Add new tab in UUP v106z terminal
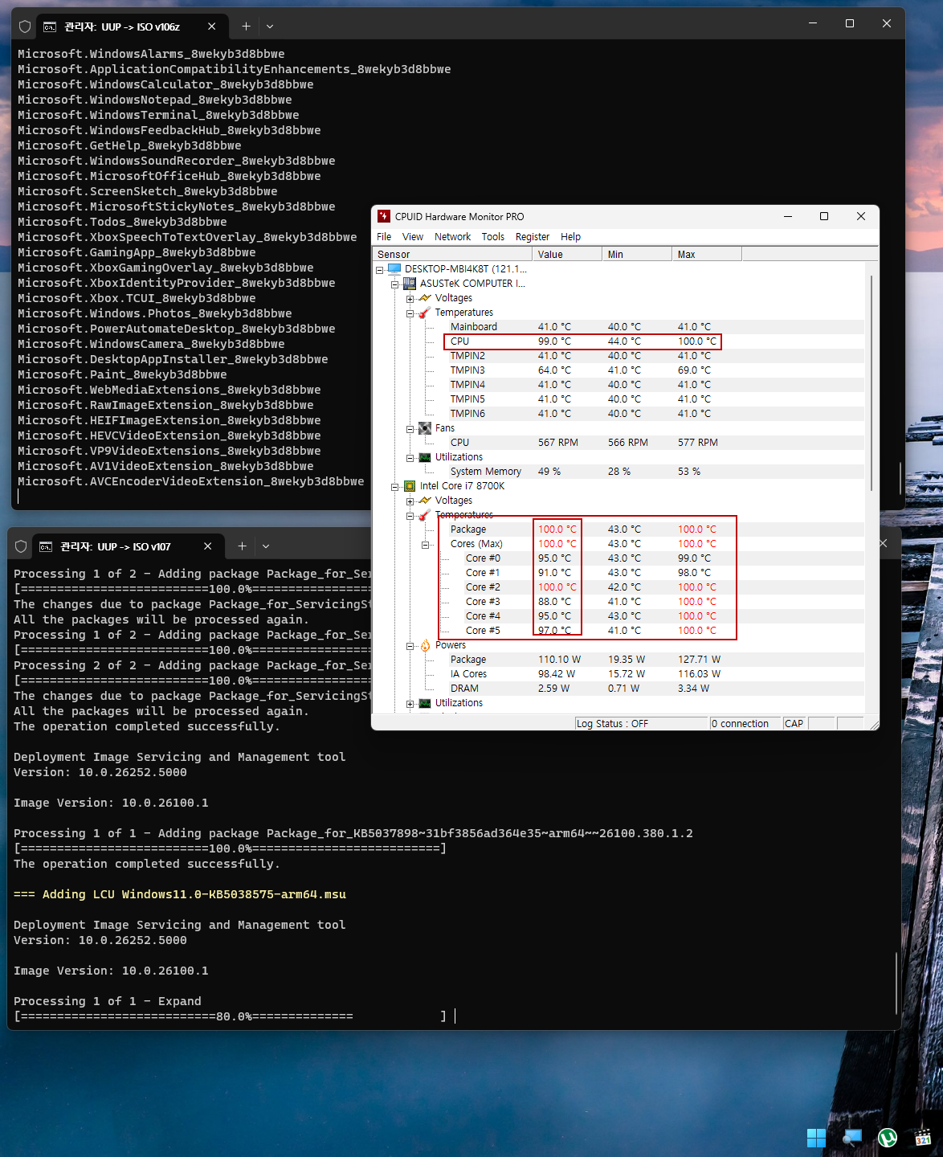Screen dimensions: 943x1157 click(x=246, y=27)
